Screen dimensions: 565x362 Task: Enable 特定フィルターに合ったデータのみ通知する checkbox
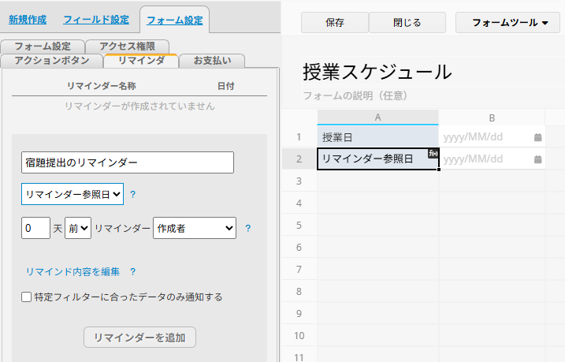pos(26,297)
